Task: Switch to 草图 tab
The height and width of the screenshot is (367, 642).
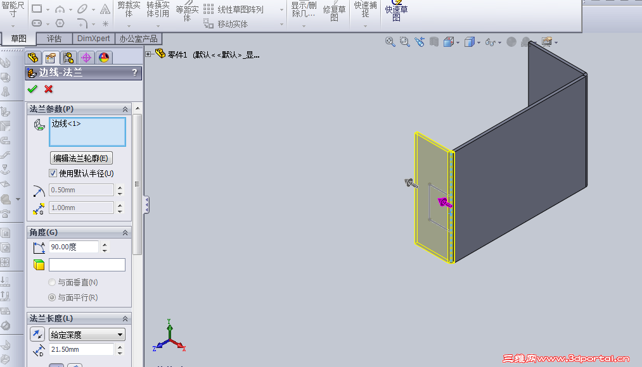Action: pos(19,39)
